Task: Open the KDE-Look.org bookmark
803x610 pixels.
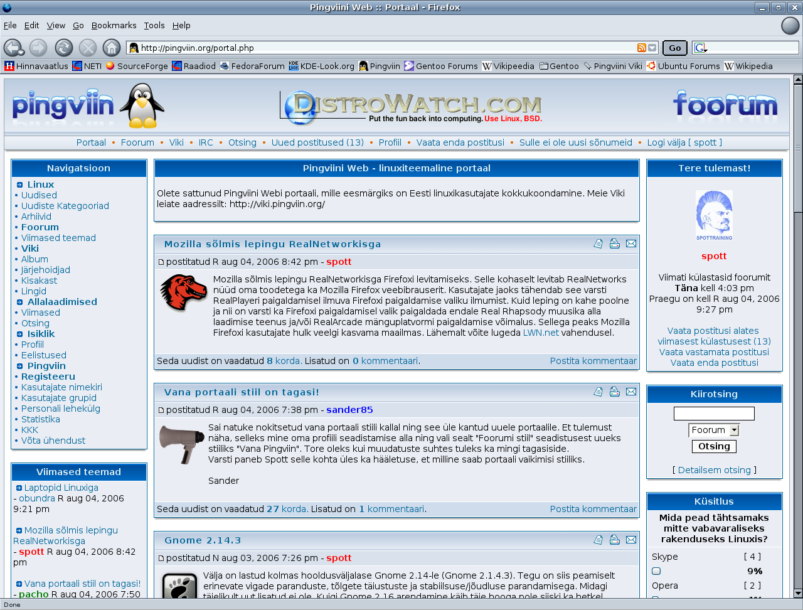Action: tap(321, 66)
